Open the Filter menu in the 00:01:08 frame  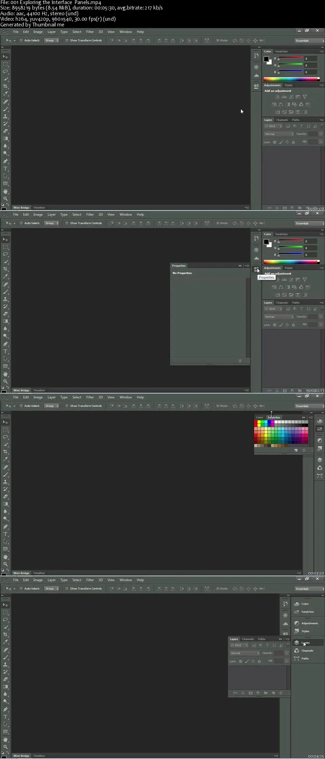[x=90, y=32]
